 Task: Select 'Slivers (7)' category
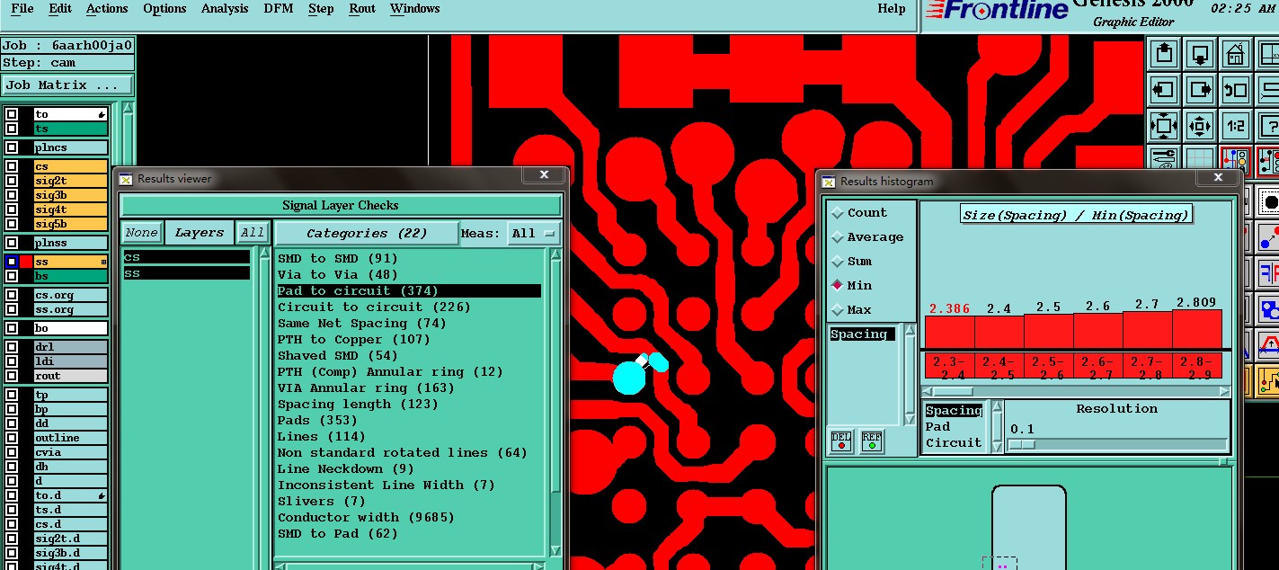pos(409,502)
